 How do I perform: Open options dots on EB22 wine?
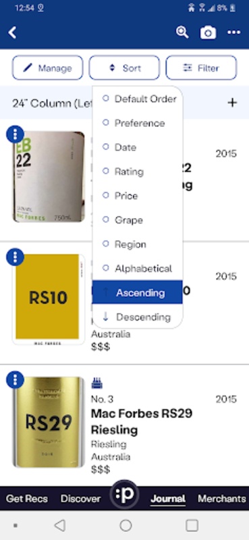point(15,134)
